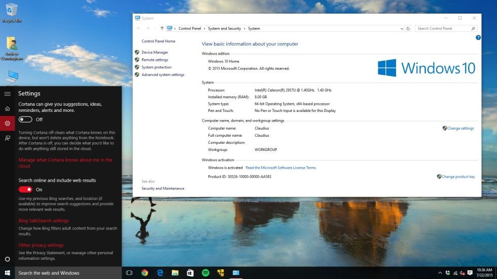
Task: Click the Help question mark icon
Action: [478, 37]
